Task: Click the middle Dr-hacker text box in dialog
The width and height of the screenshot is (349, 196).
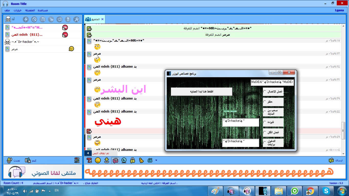Action: coord(241,122)
